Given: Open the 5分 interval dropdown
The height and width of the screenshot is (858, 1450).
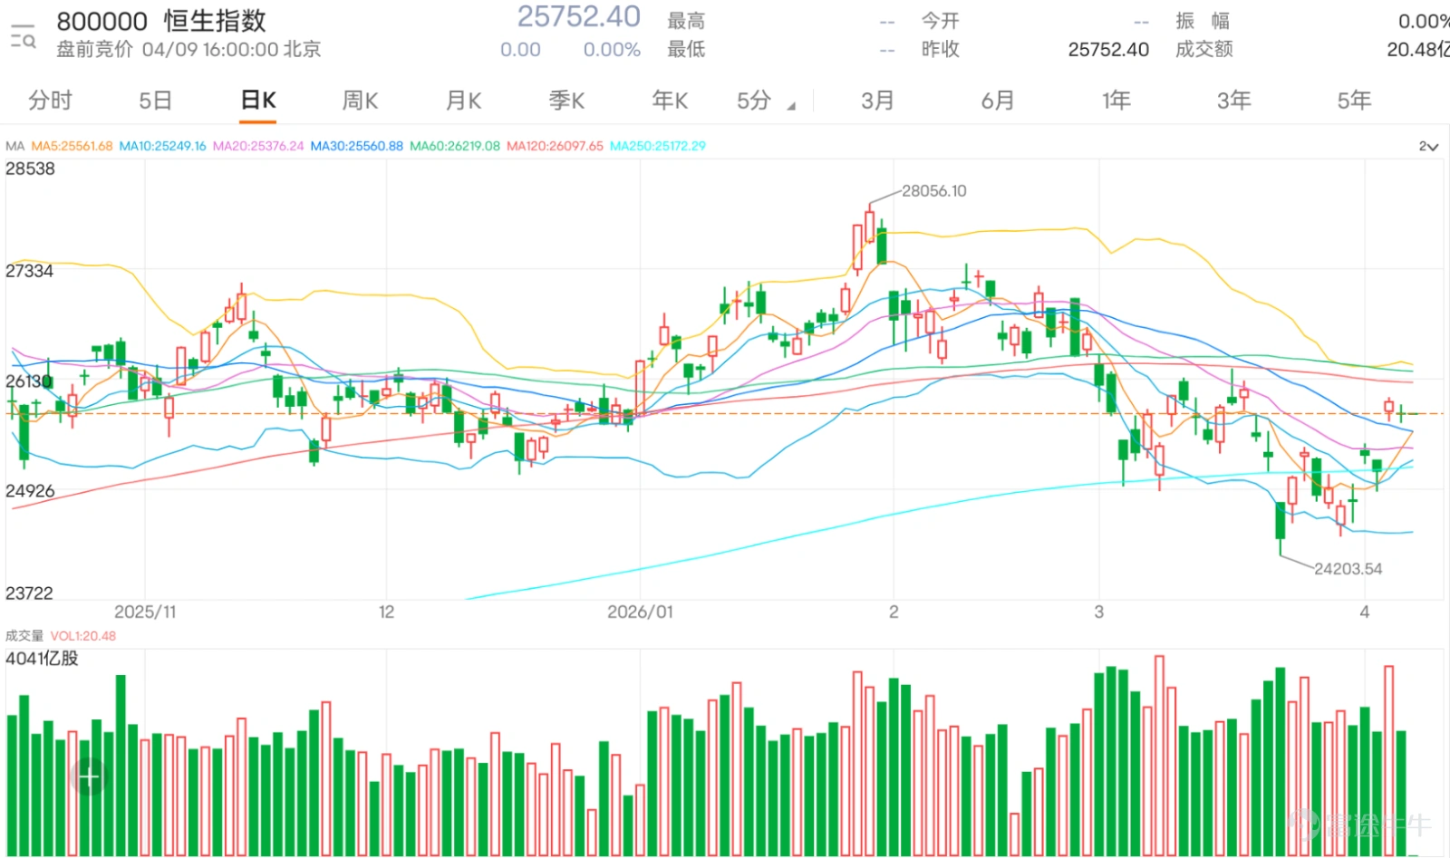Looking at the screenshot, I should 766,101.
